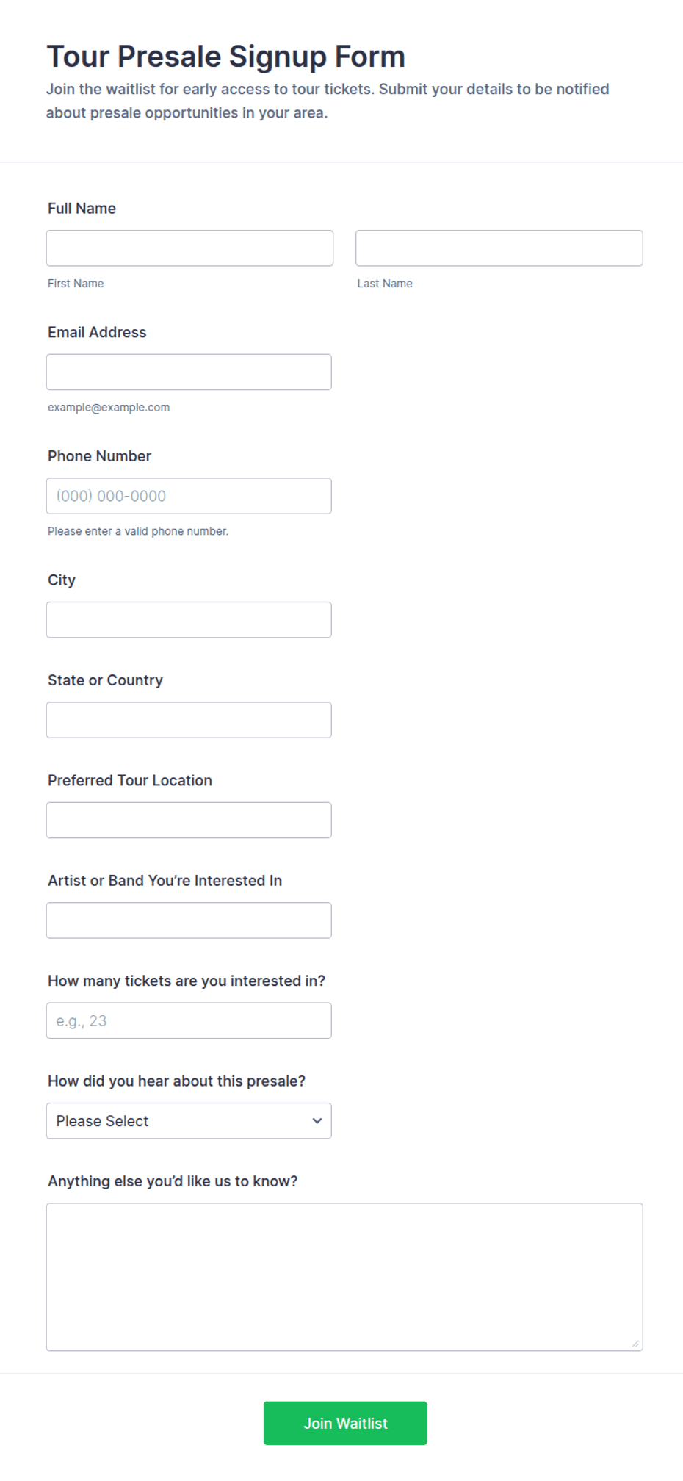
Task: Submit with the Join Waitlist button
Action: click(345, 1424)
